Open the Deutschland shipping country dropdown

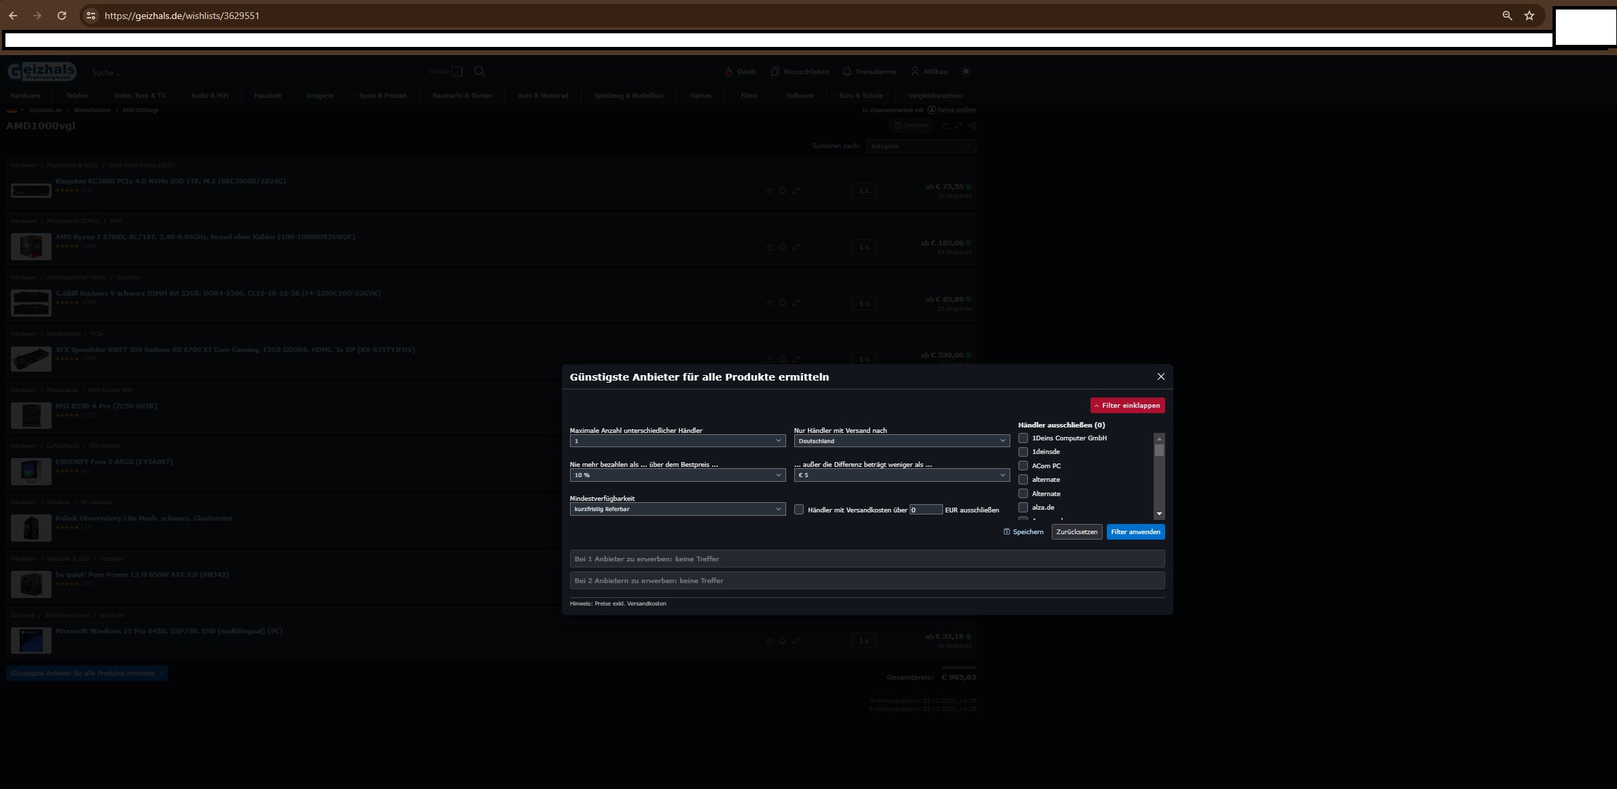pyautogui.click(x=901, y=441)
